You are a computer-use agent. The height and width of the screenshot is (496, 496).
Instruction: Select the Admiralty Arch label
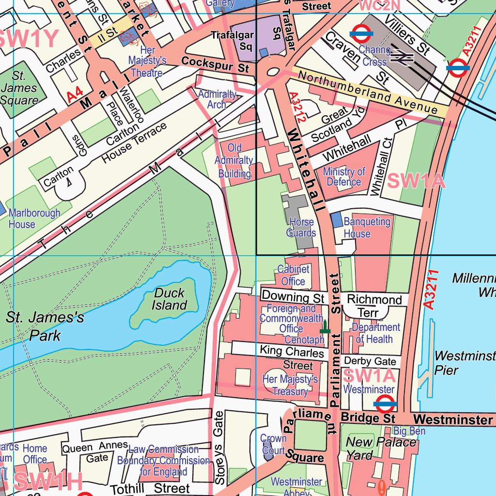(217, 99)
